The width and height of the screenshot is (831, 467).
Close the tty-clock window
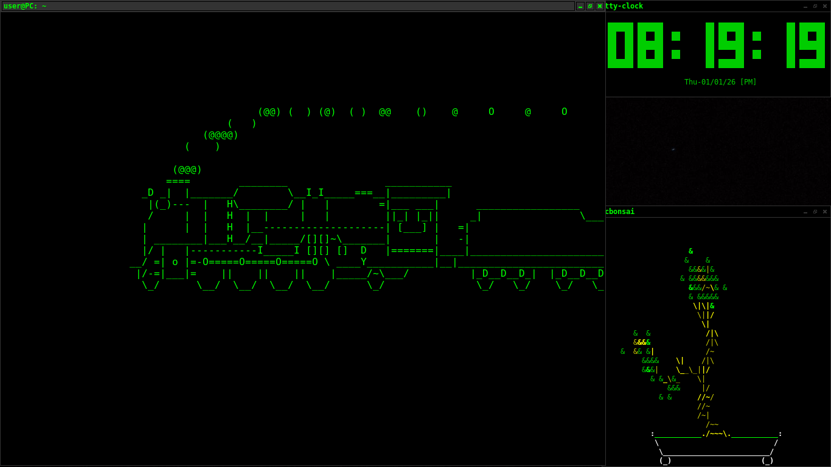point(825,6)
